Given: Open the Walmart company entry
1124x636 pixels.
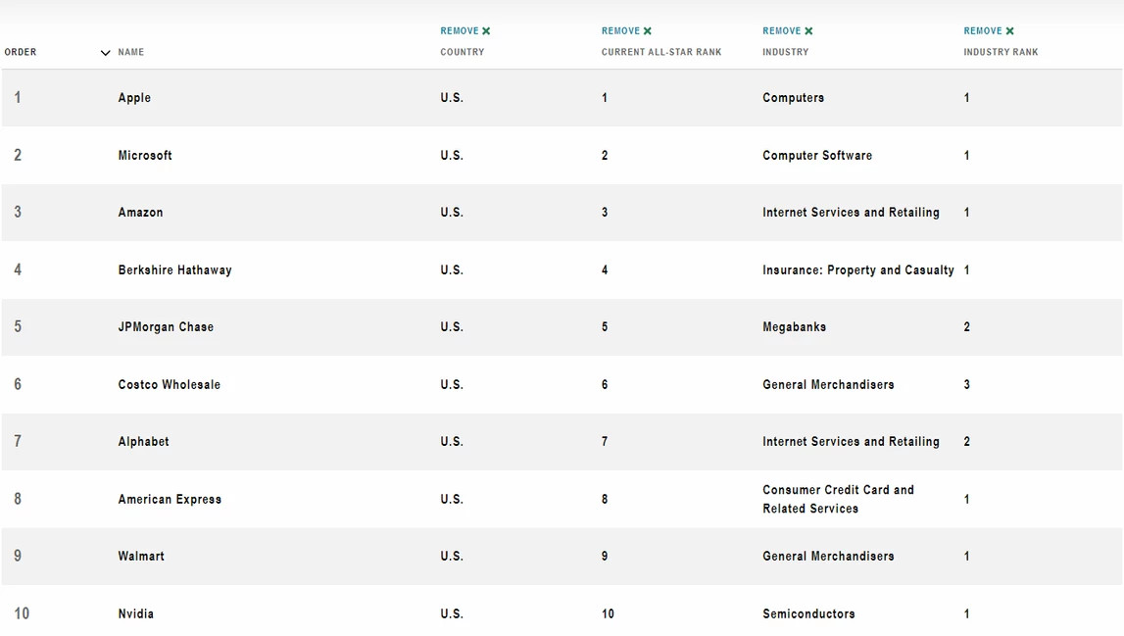Looking at the screenshot, I should pos(141,557).
